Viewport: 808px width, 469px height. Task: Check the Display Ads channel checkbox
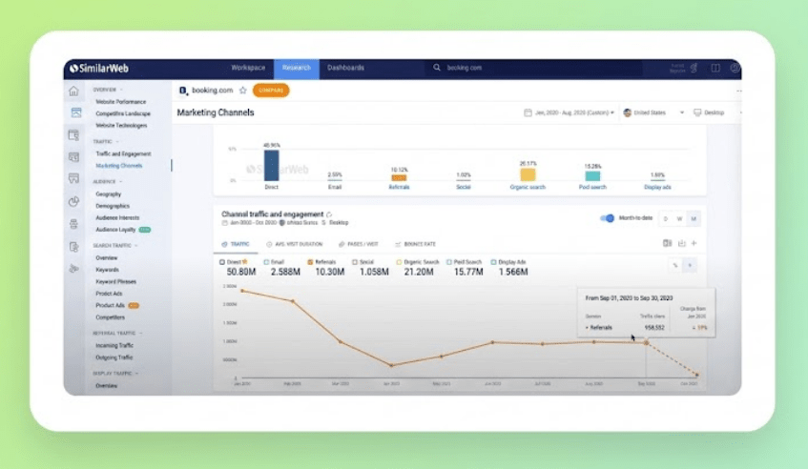493,262
